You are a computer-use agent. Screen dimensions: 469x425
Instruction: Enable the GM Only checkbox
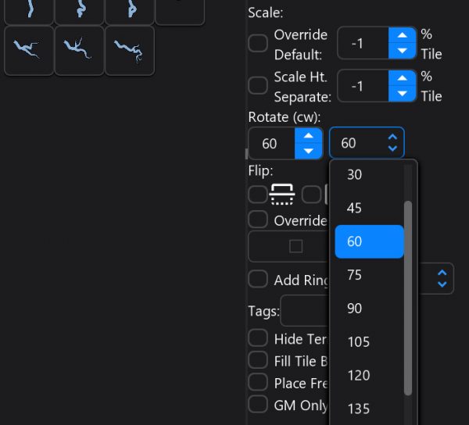pos(258,405)
